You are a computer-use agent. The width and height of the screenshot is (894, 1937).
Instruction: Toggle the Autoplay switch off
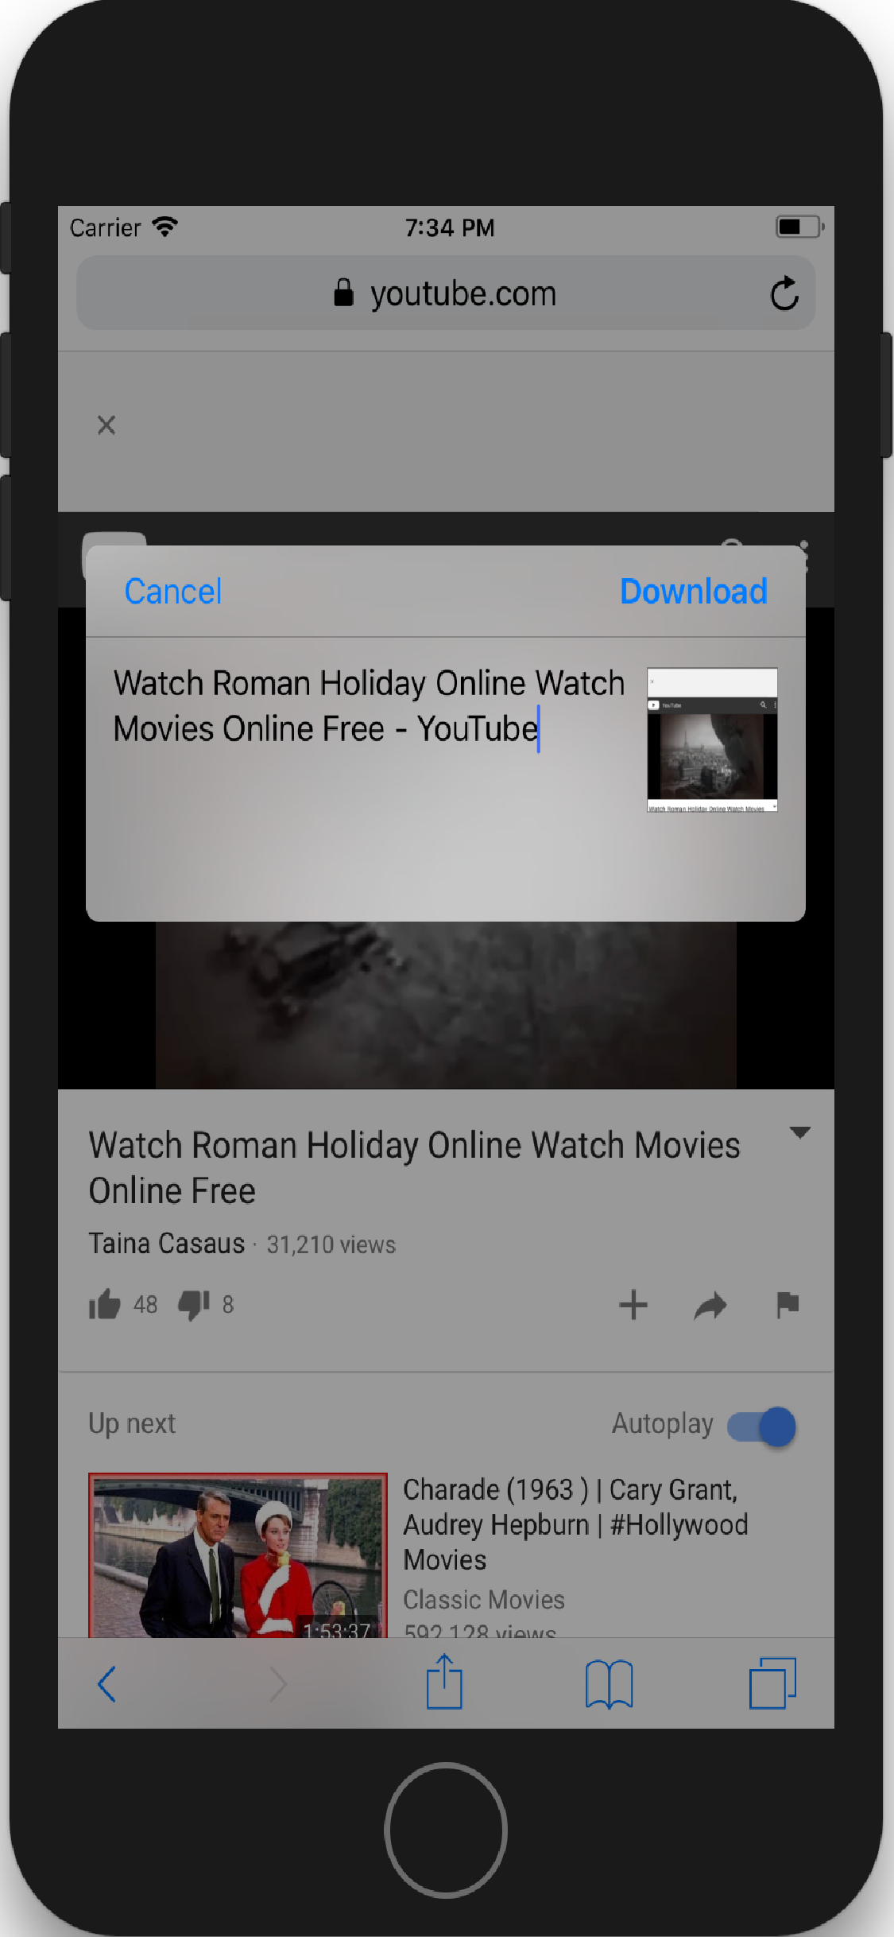coord(761,1427)
